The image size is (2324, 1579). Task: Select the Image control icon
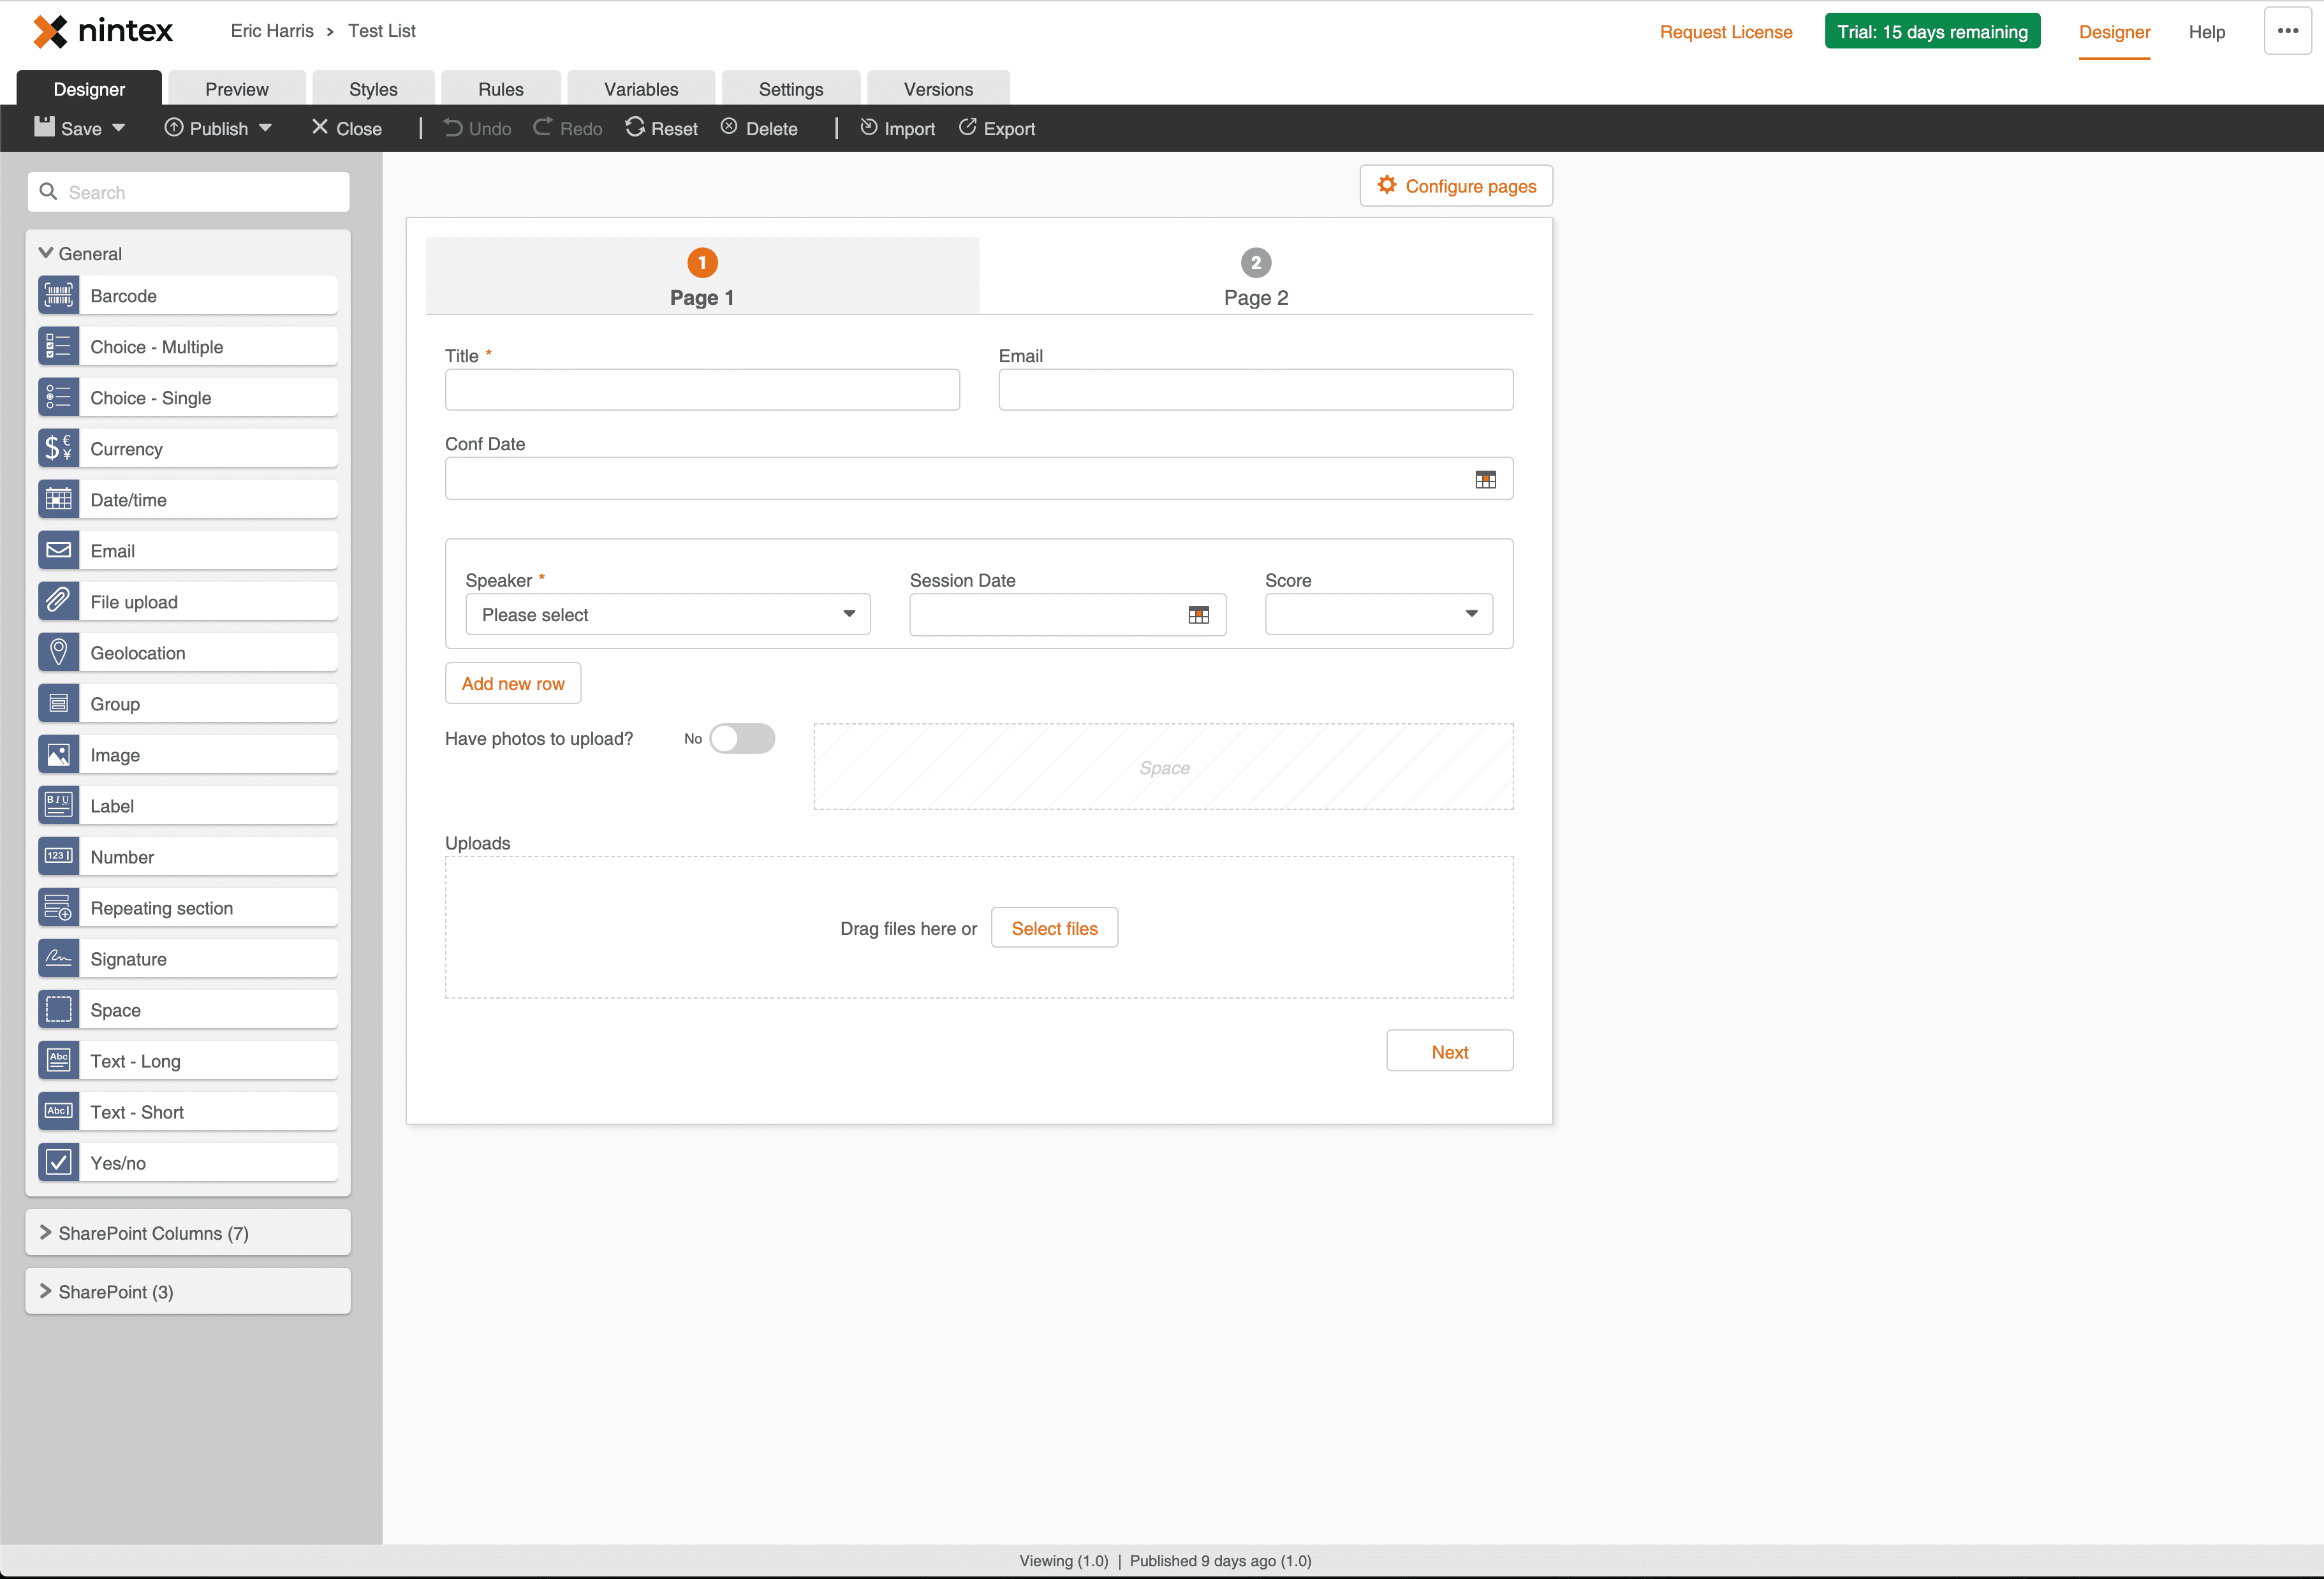point(59,754)
